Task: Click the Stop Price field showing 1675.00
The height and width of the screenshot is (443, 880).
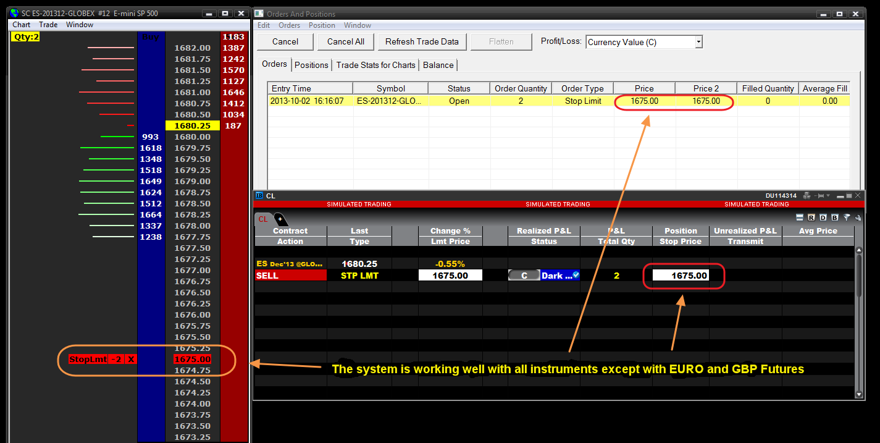Action: coord(681,276)
